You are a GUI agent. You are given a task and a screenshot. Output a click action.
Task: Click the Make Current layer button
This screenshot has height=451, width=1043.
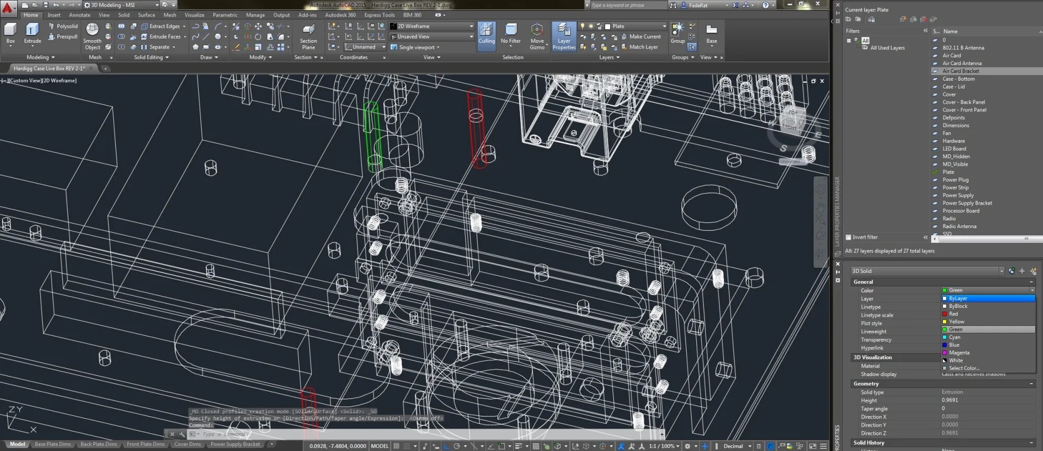click(x=645, y=37)
